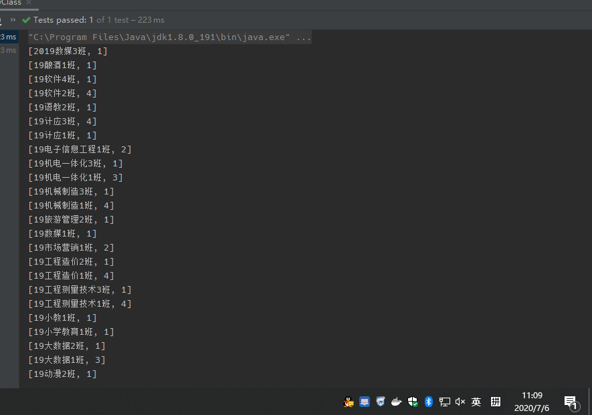
Task: Click output line [19旅游管理2班, 1]
Action: click(72, 220)
